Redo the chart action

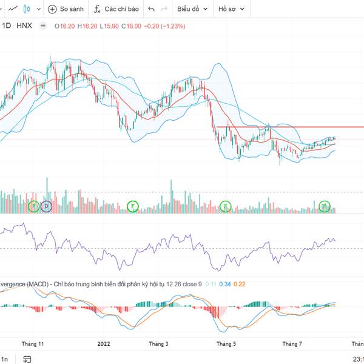coord(164,9)
